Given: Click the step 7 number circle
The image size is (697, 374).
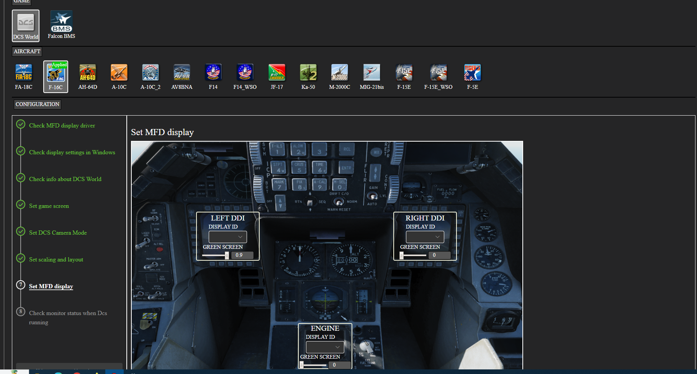Looking at the screenshot, I should click(x=21, y=285).
